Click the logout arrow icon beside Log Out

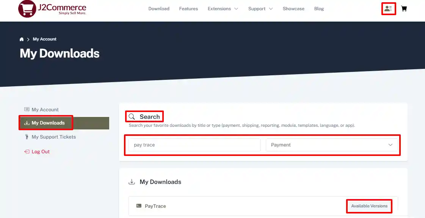pos(27,152)
